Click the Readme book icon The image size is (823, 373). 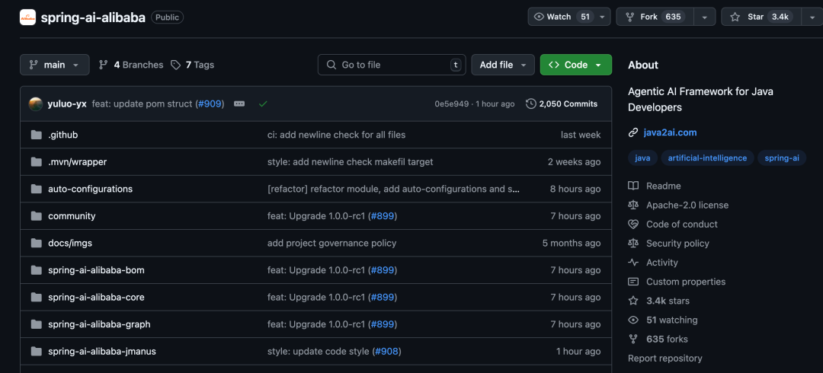(x=633, y=186)
